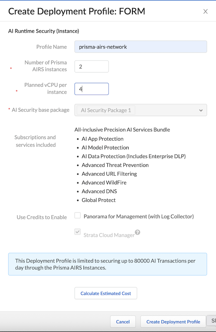The image size is (216, 332).
Task: Select the AI Security Package 1 tag
Action: (106, 110)
